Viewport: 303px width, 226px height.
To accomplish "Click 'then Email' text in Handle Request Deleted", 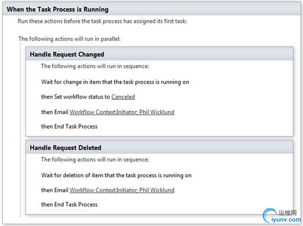I will 55,190.
